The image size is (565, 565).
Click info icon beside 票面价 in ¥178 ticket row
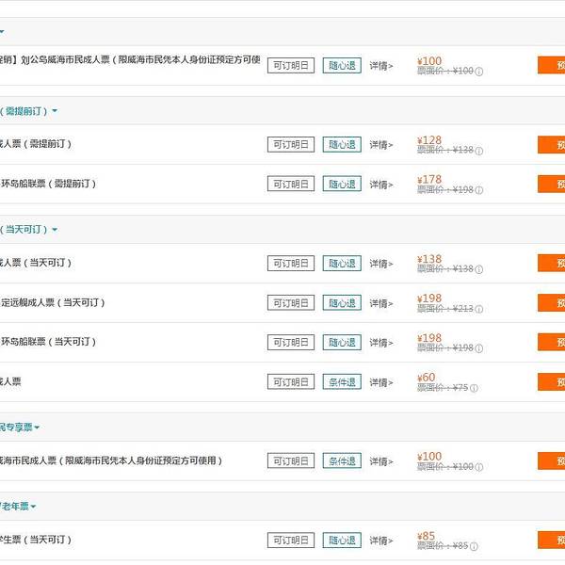[x=479, y=190]
